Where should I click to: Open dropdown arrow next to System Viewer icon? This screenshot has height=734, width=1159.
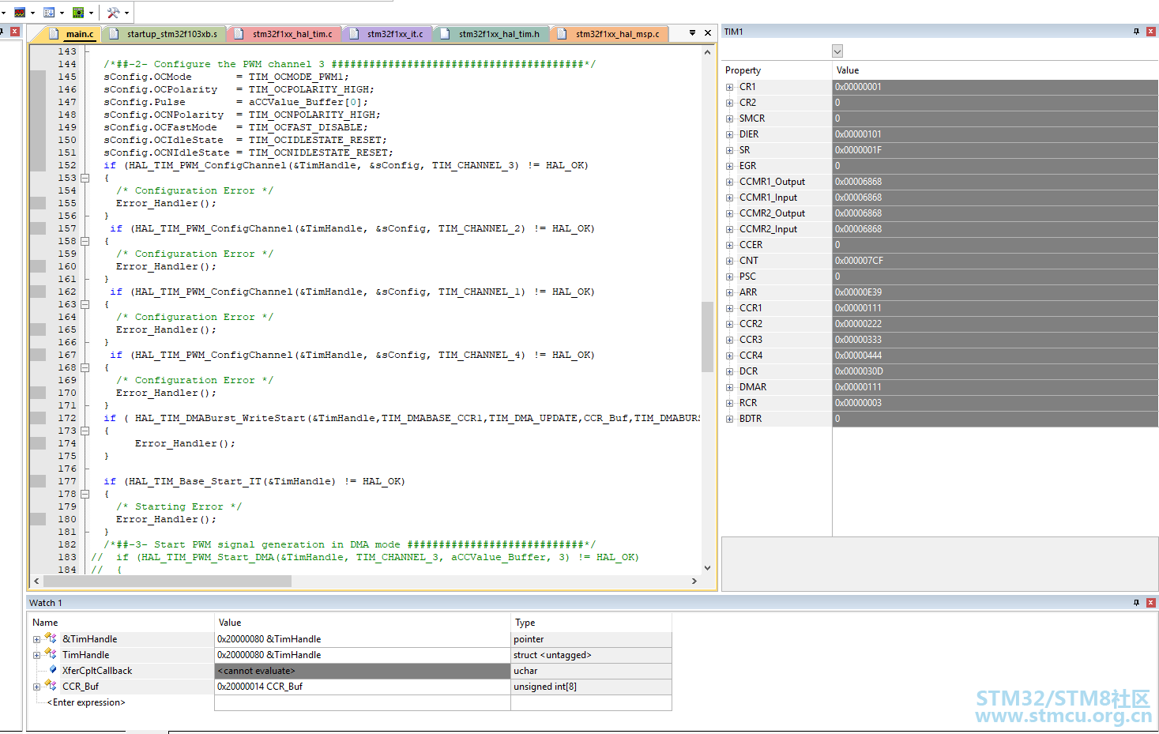pyautogui.click(x=91, y=13)
